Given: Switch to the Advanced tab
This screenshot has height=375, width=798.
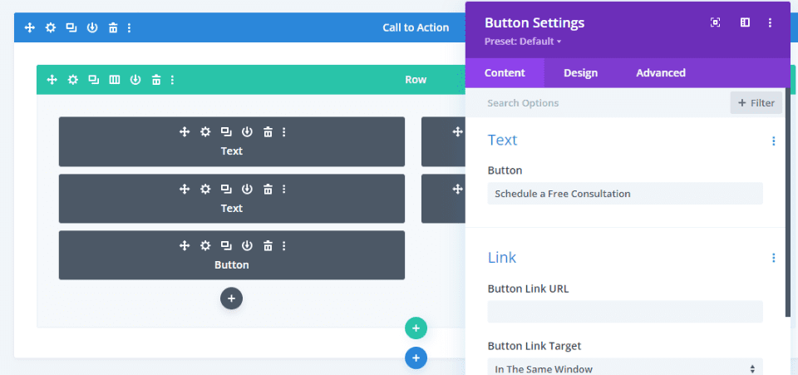Looking at the screenshot, I should click(x=660, y=73).
